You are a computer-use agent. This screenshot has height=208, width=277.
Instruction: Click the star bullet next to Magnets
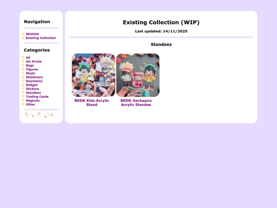click(23, 100)
